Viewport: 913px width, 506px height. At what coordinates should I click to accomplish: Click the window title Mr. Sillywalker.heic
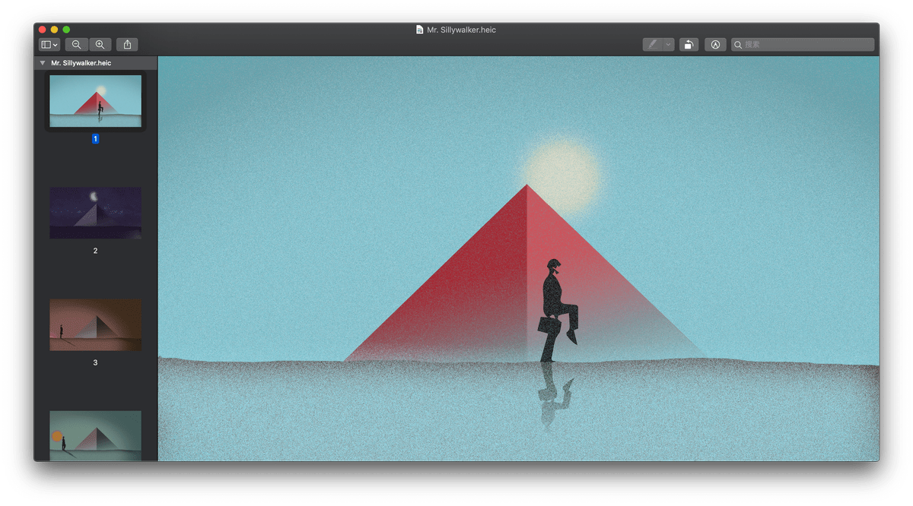[x=461, y=30]
